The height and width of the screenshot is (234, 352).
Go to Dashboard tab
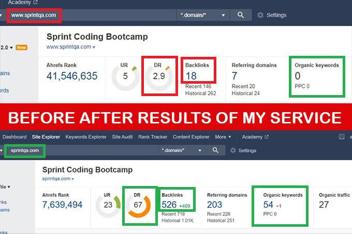point(14,137)
